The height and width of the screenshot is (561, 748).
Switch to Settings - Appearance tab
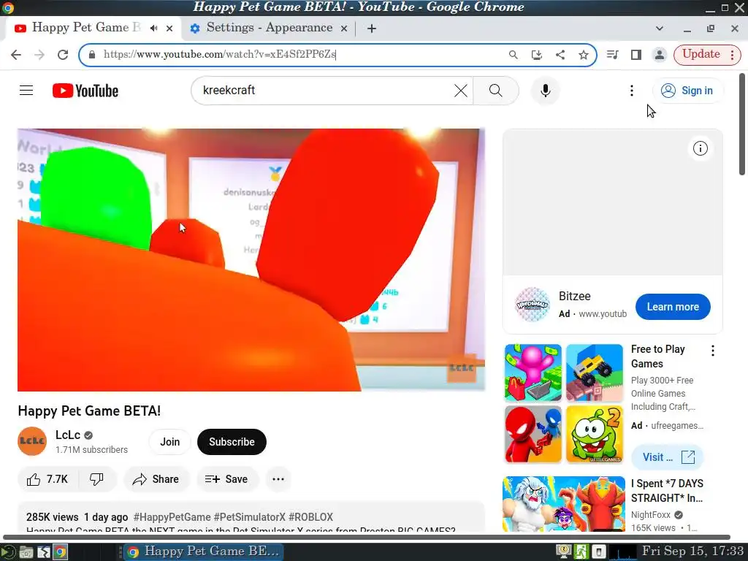(x=269, y=28)
